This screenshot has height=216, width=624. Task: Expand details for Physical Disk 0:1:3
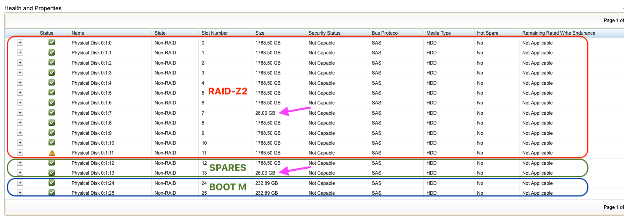click(20, 73)
